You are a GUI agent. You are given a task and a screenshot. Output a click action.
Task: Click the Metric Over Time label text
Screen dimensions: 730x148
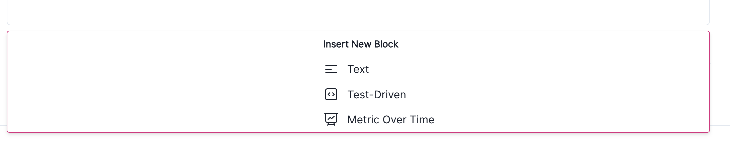[x=390, y=119]
